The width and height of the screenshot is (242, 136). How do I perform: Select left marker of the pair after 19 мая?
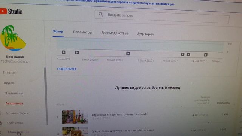(182, 54)
